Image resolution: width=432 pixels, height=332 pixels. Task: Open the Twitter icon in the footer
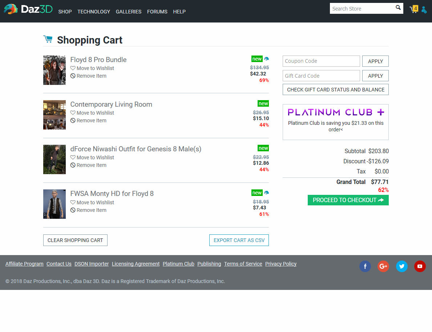401,266
